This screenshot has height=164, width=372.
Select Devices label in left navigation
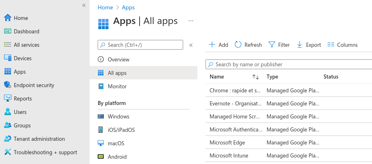click(x=22, y=58)
